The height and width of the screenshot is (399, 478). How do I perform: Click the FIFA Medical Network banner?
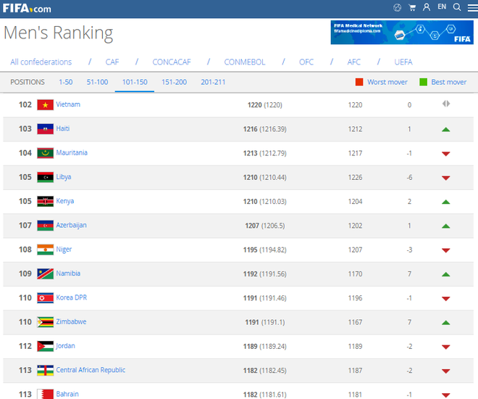402,33
